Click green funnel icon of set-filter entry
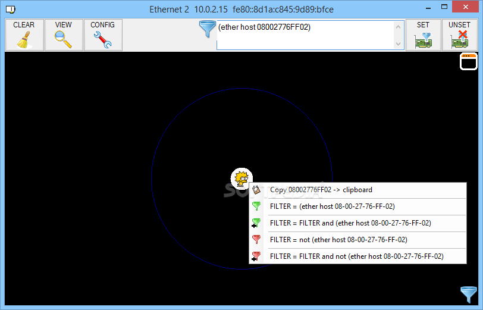The height and width of the screenshot is (310, 483). point(256,206)
